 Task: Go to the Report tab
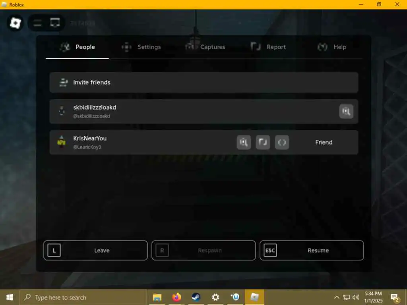tap(268, 47)
